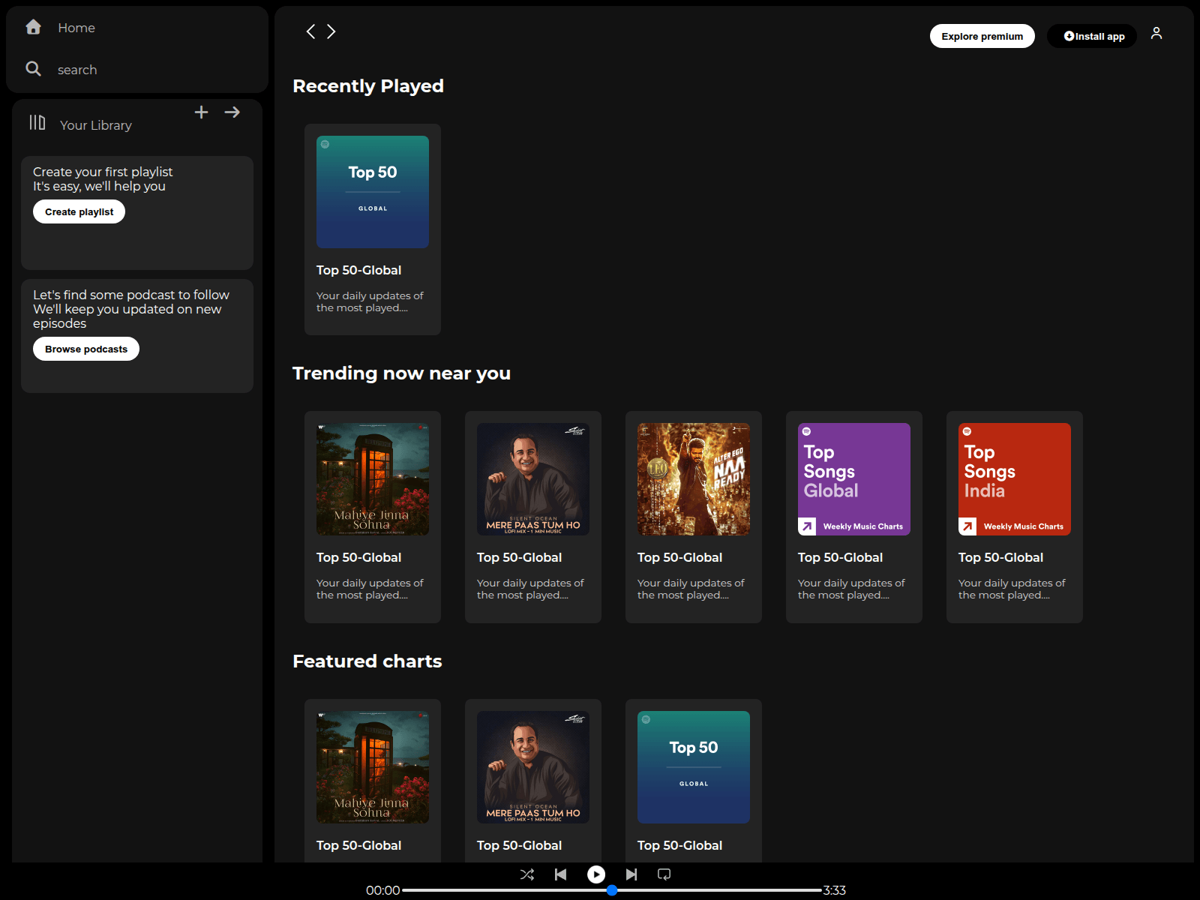Click the song progress slider handle
The height and width of the screenshot is (900, 1200).
[x=612, y=890]
